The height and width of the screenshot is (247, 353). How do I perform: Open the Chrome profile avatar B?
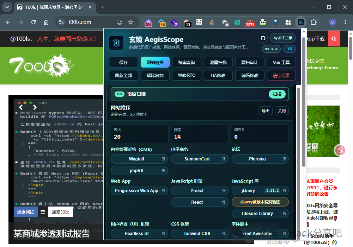click(333, 22)
